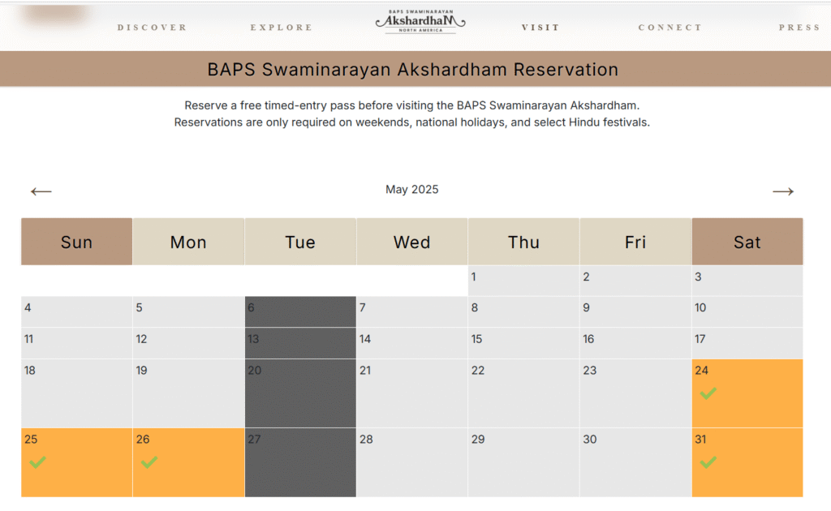Click date cell 29
Image resolution: width=831 pixels, height=511 pixels.
[x=524, y=462]
